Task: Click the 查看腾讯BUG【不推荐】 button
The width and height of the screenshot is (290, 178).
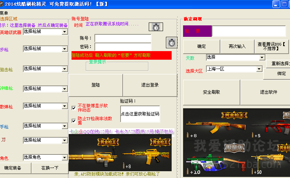Action: [x=272, y=46]
